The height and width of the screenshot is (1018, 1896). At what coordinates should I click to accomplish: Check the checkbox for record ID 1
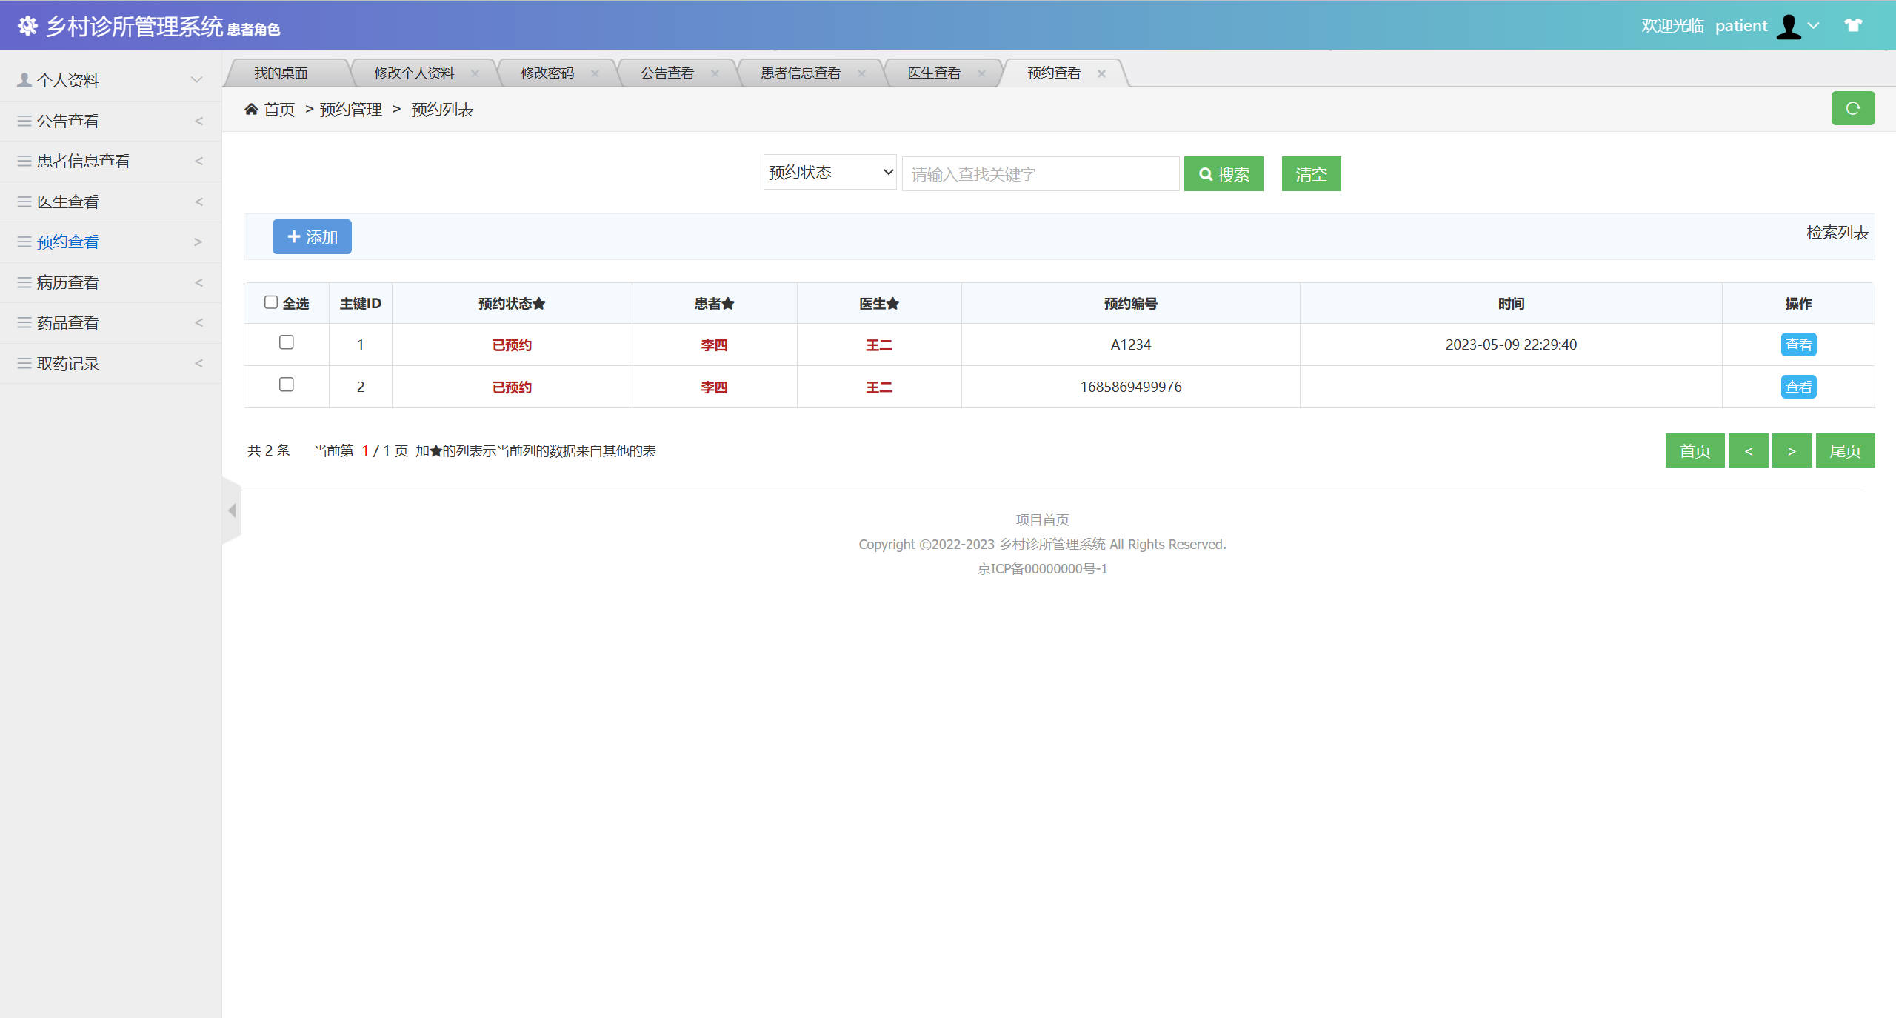[x=287, y=342]
